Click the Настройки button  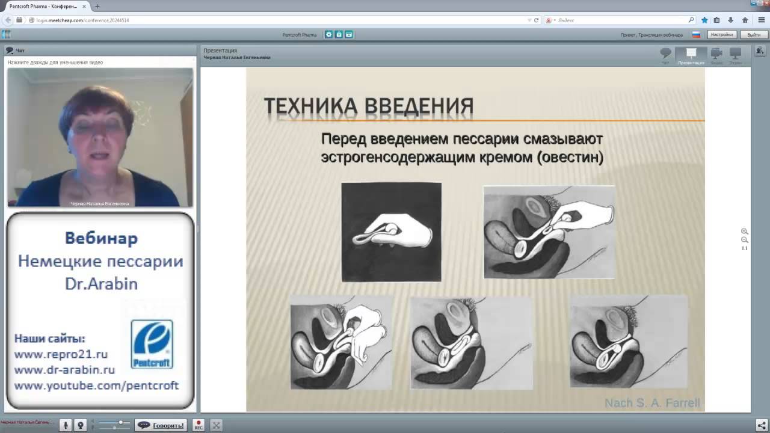[722, 35]
